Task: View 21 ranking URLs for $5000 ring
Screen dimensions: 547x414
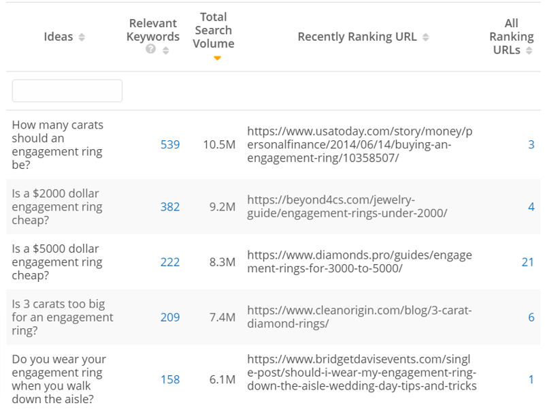Action: click(528, 261)
